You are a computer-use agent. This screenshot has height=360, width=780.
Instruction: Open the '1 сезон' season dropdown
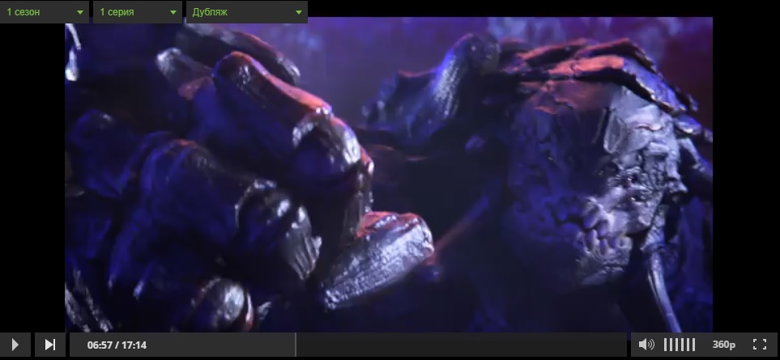click(x=45, y=13)
